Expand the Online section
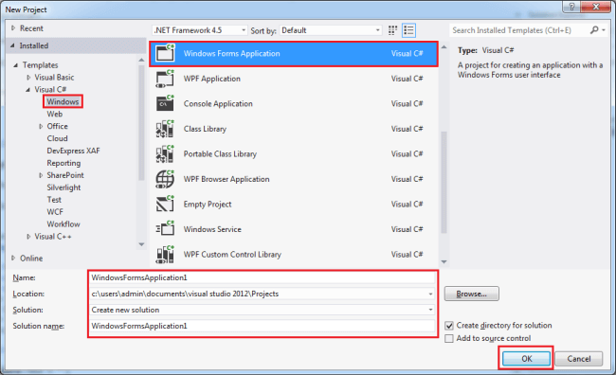This screenshot has width=616, height=375. pyautogui.click(x=13, y=258)
